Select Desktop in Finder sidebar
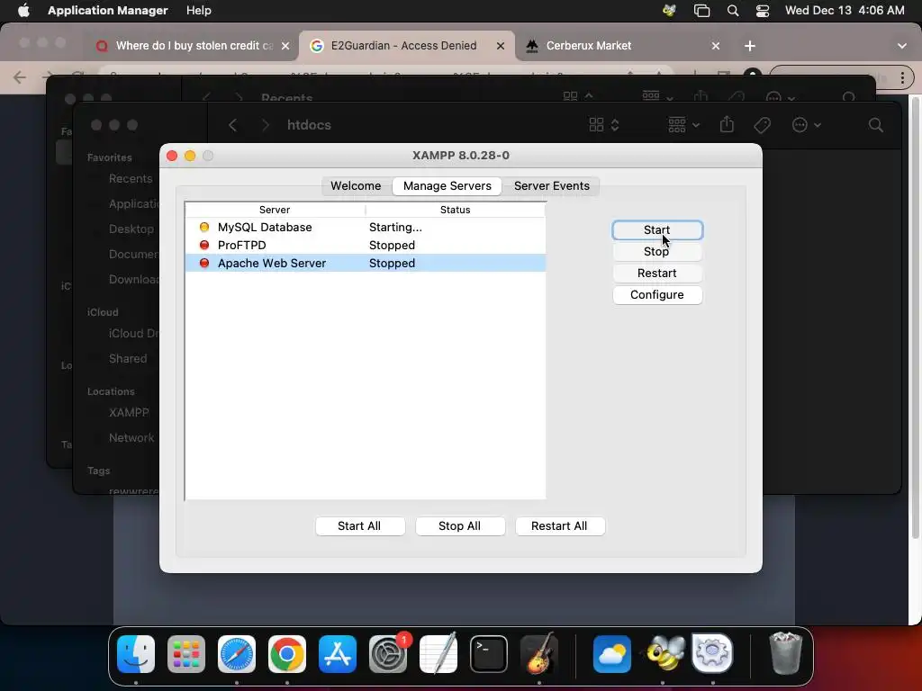Viewport: 922px width, 691px height. click(131, 229)
